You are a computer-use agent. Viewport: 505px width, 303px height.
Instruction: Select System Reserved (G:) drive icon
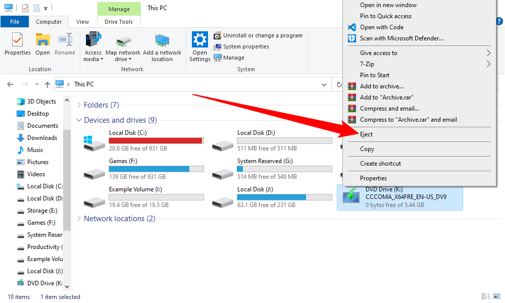click(x=223, y=174)
